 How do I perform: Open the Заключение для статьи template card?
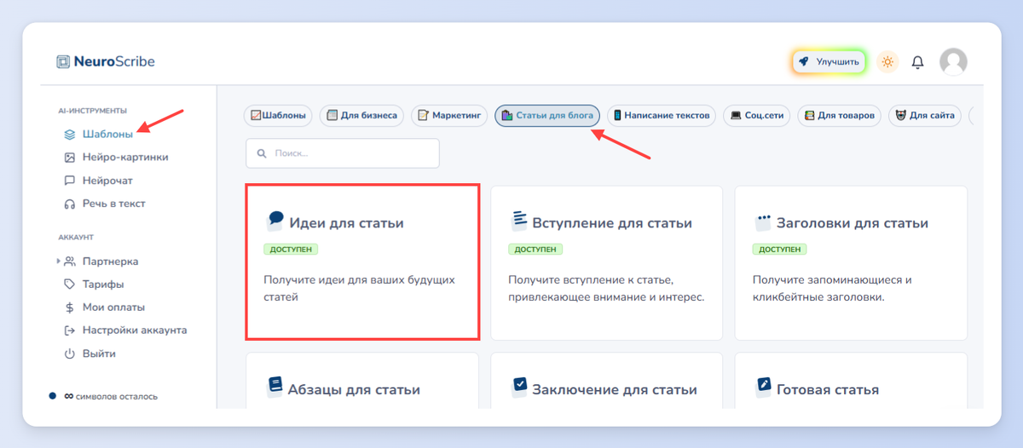[606, 381]
